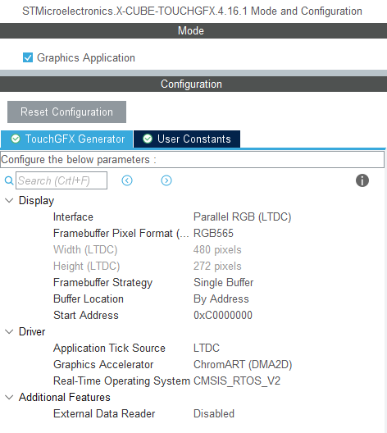Select Buffer Location parameter label
Viewport: 387px width, 433px height.
pos(89,299)
